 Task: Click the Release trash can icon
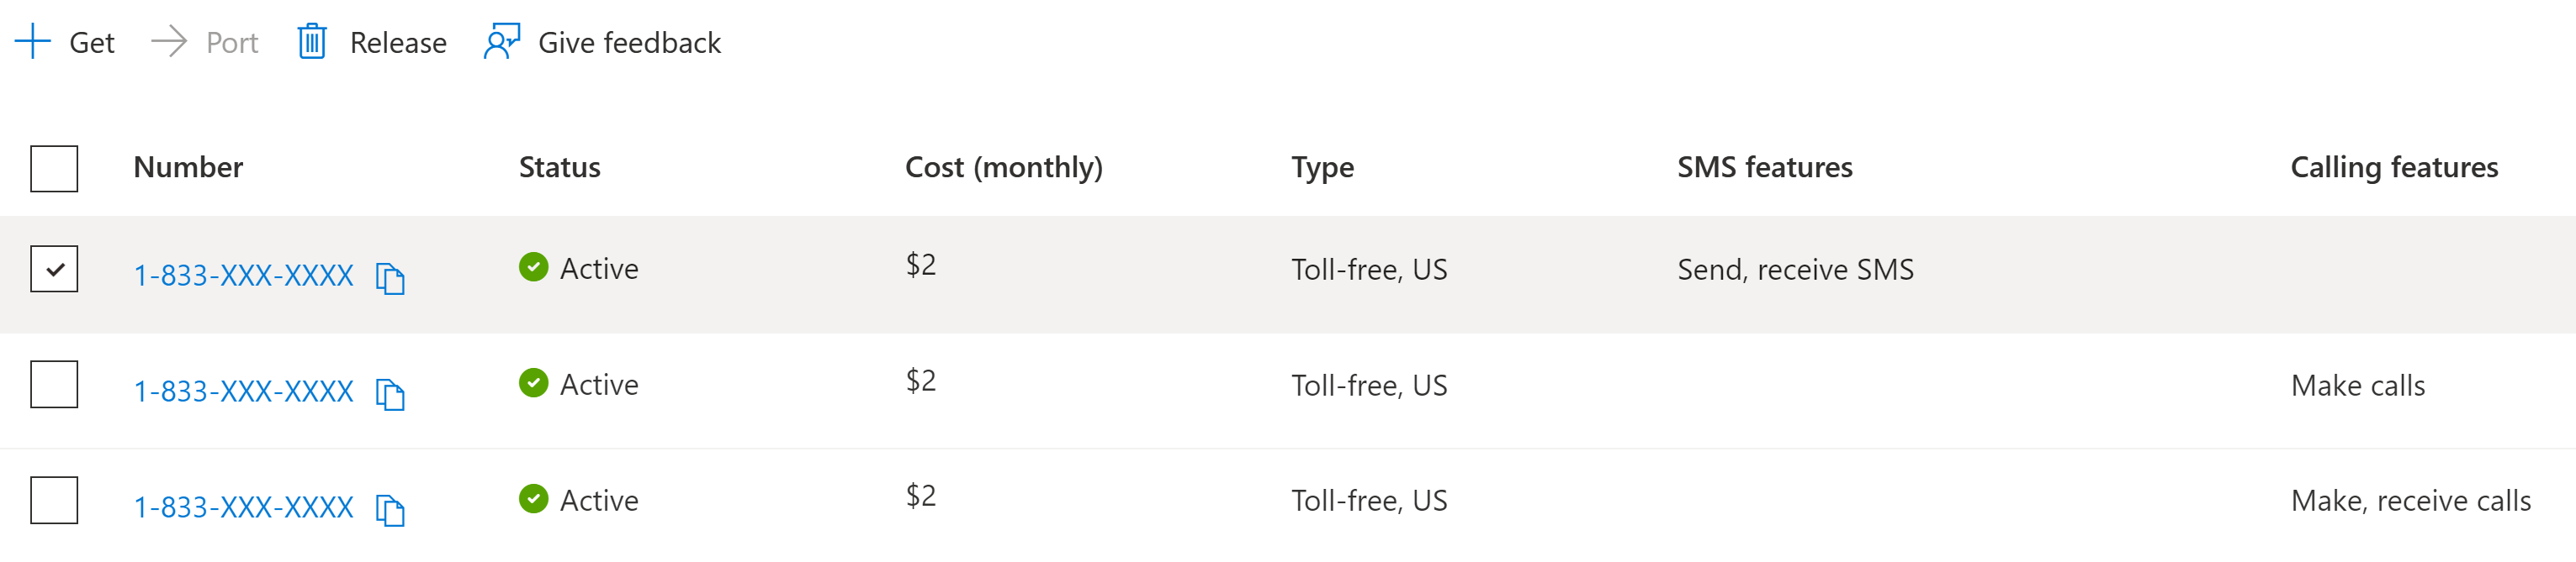312,42
